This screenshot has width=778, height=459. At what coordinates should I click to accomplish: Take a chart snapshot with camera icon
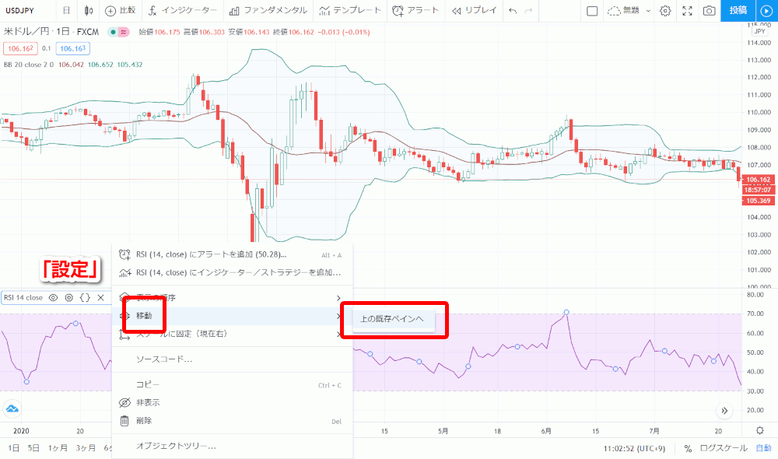(709, 11)
